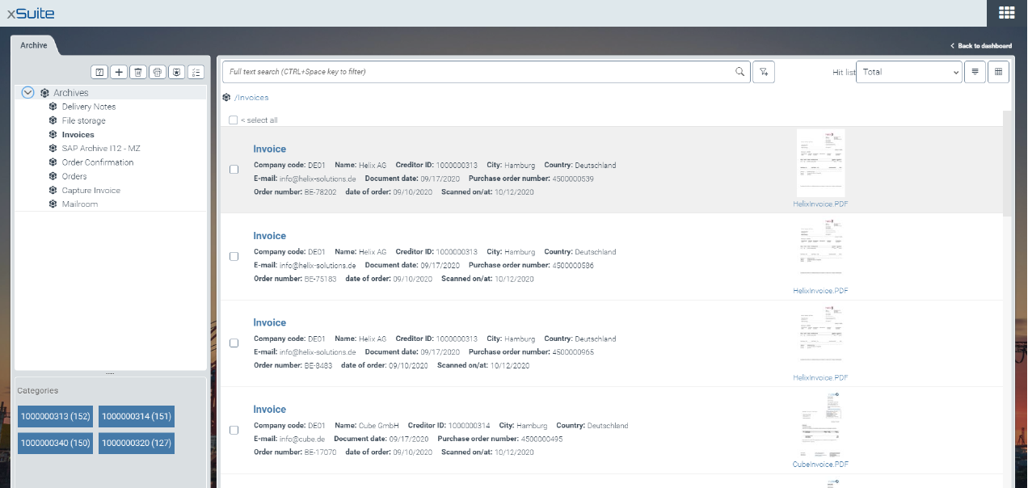The width and height of the screenshot is (1028, 488).
Task: Click the /Invoices breadcrumb link
Action: 251,98
